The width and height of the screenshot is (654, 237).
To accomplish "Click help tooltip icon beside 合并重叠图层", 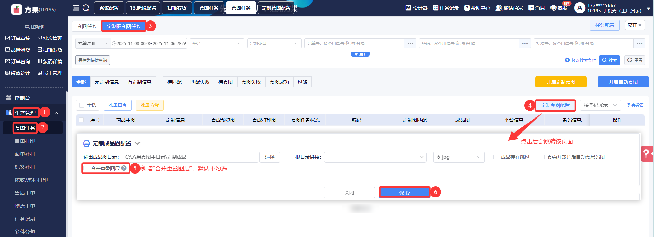I will click(x=124, y=168).
